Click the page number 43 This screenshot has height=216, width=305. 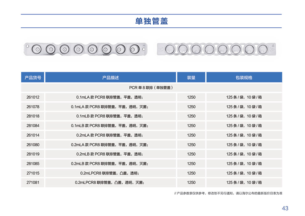[285, 208]
